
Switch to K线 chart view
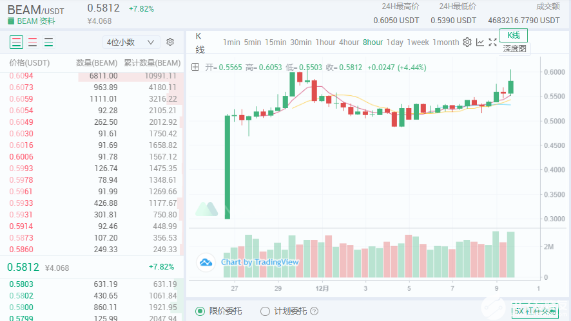(x=514, y=35)
